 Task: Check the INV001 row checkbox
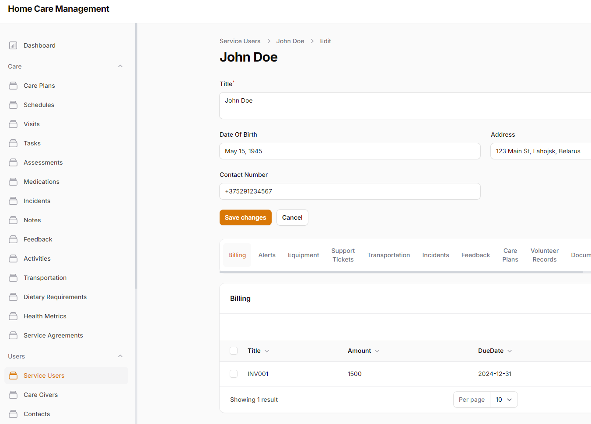point(234,374)
